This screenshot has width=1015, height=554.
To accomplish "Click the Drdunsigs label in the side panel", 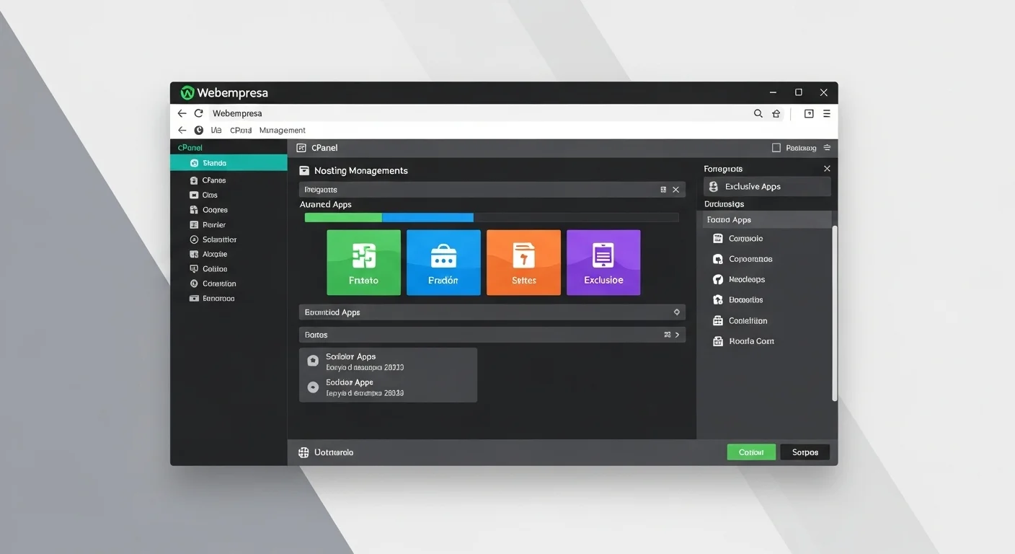I will (x=724, y=204).
